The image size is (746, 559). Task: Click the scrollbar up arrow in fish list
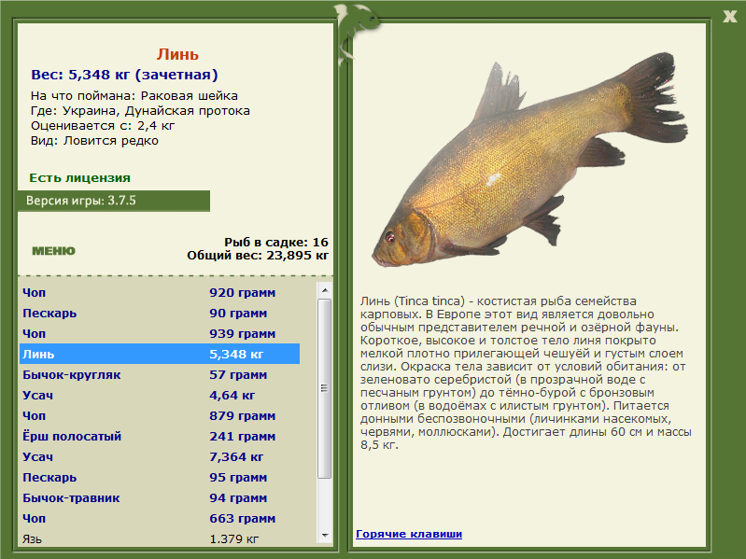pos(325,290)
